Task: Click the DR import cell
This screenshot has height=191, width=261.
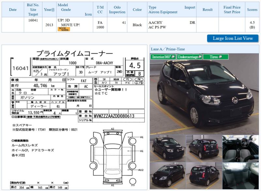Action: 192,22
